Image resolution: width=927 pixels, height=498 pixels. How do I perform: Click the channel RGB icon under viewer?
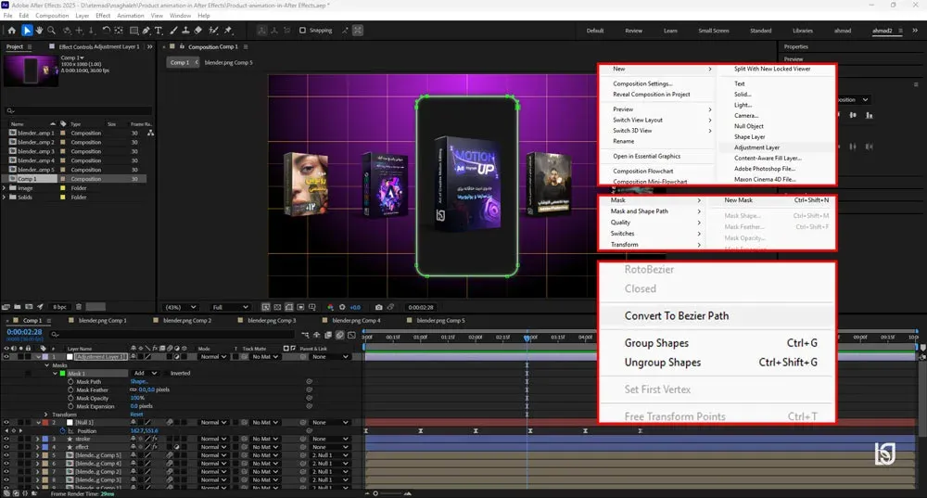(x=331, y=307)
